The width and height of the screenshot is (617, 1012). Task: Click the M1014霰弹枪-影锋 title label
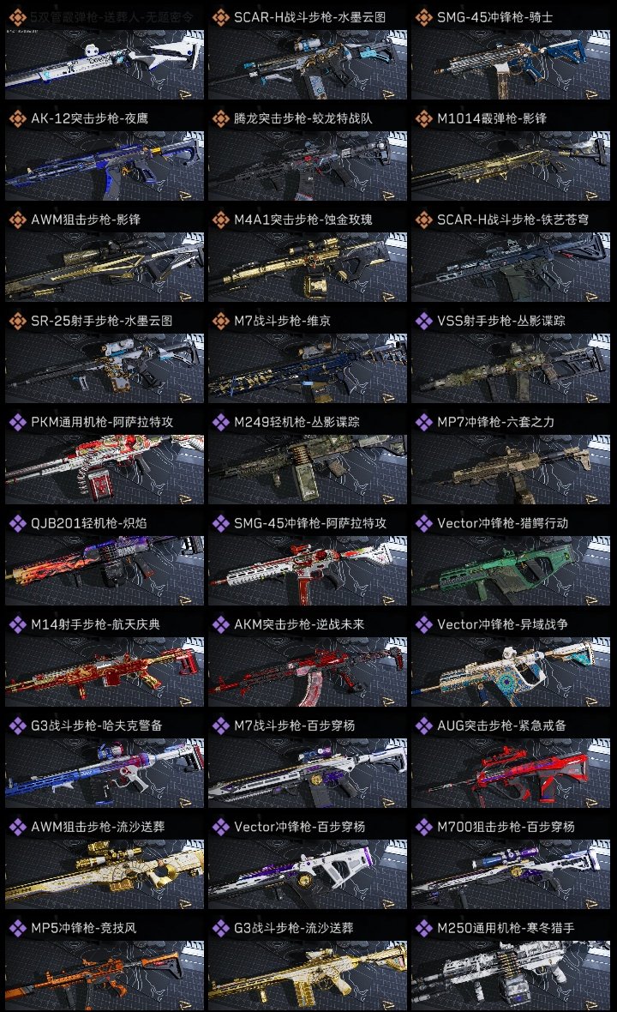pos(492,118)
